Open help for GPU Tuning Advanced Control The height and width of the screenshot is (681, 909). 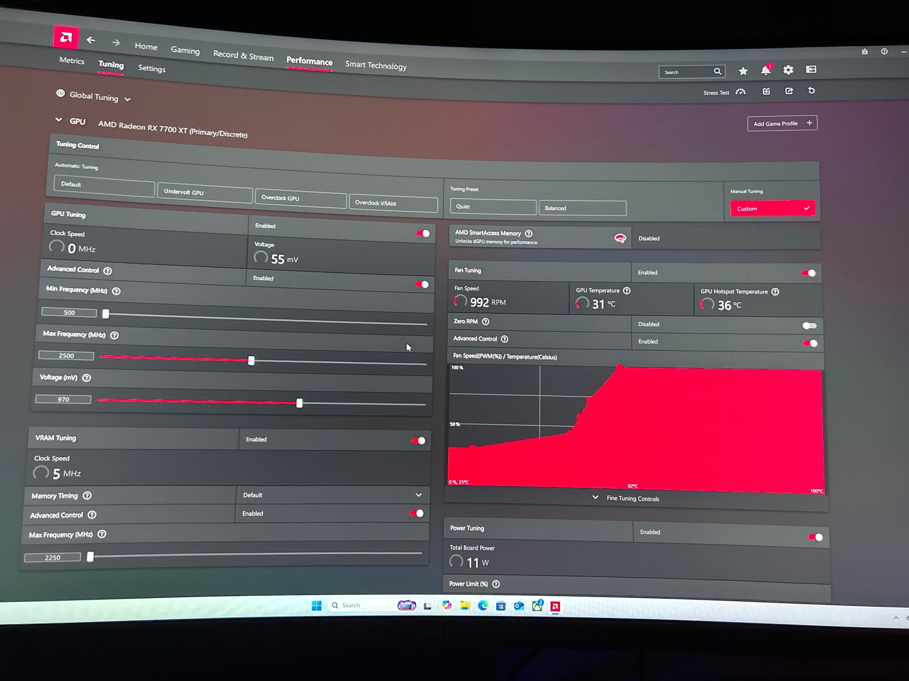point(108,271)
